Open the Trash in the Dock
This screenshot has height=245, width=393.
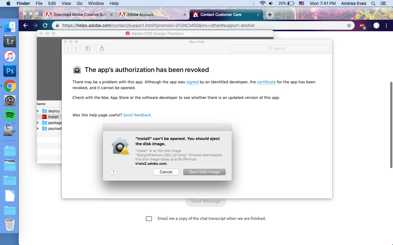(10, 224)
